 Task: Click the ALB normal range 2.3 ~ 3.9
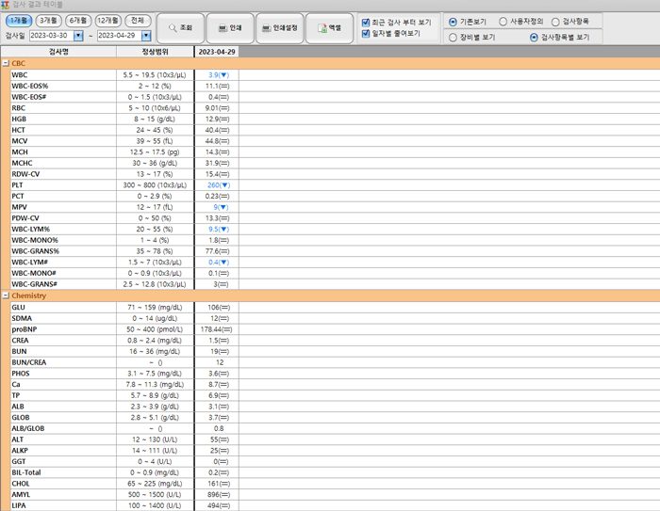(155, 407)
